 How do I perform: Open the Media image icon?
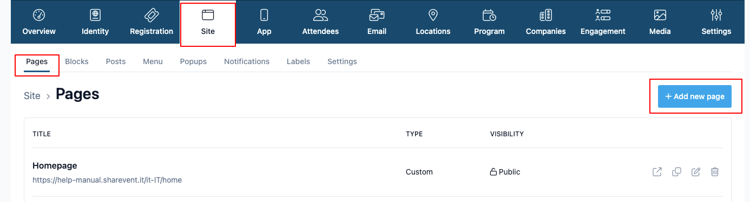(660, 15)
